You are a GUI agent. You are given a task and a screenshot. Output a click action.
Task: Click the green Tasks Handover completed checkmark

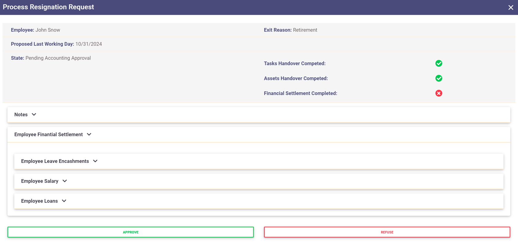[439, 63]
